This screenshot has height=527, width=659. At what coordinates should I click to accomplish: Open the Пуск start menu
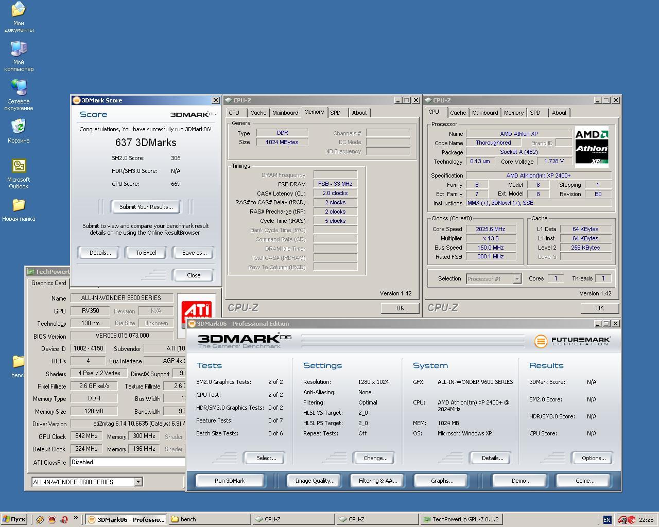coord(14,520)
